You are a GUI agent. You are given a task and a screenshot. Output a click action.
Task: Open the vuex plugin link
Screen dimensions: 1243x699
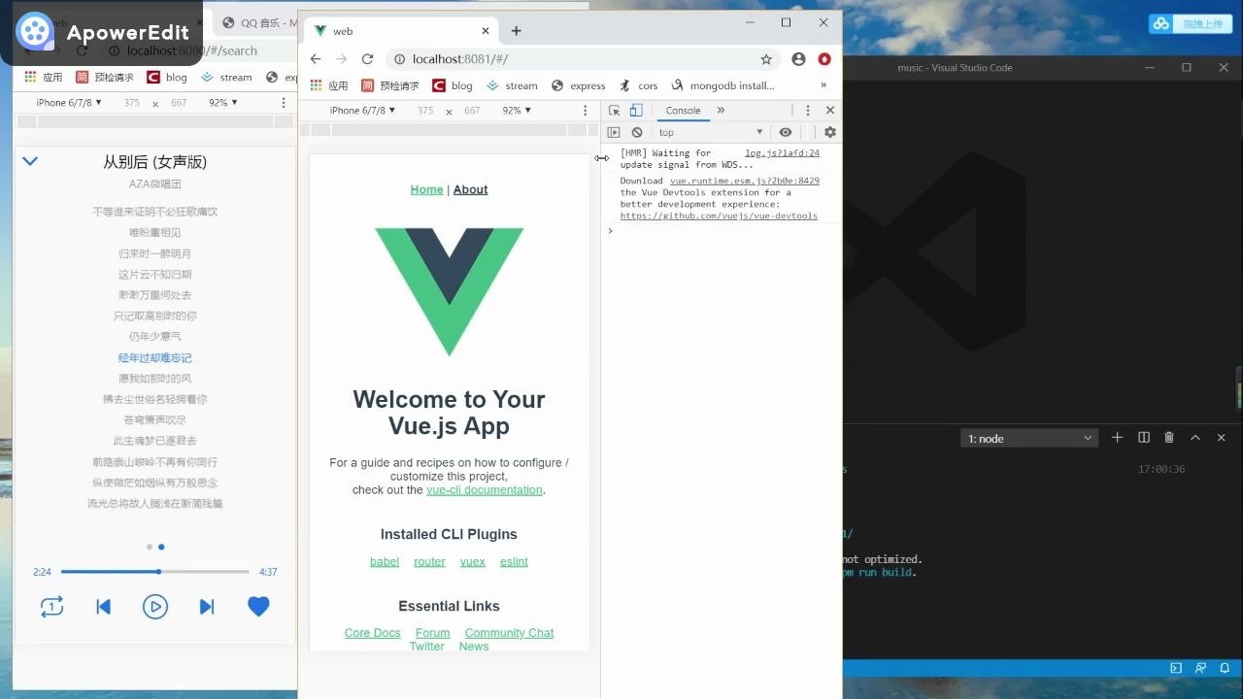pyautogui.click(x=473, y=562)
